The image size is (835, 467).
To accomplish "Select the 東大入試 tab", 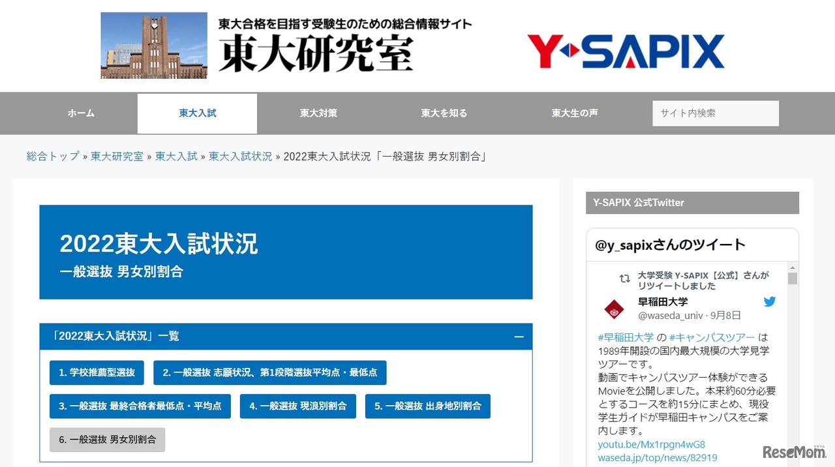I will (x=197, y=113).
